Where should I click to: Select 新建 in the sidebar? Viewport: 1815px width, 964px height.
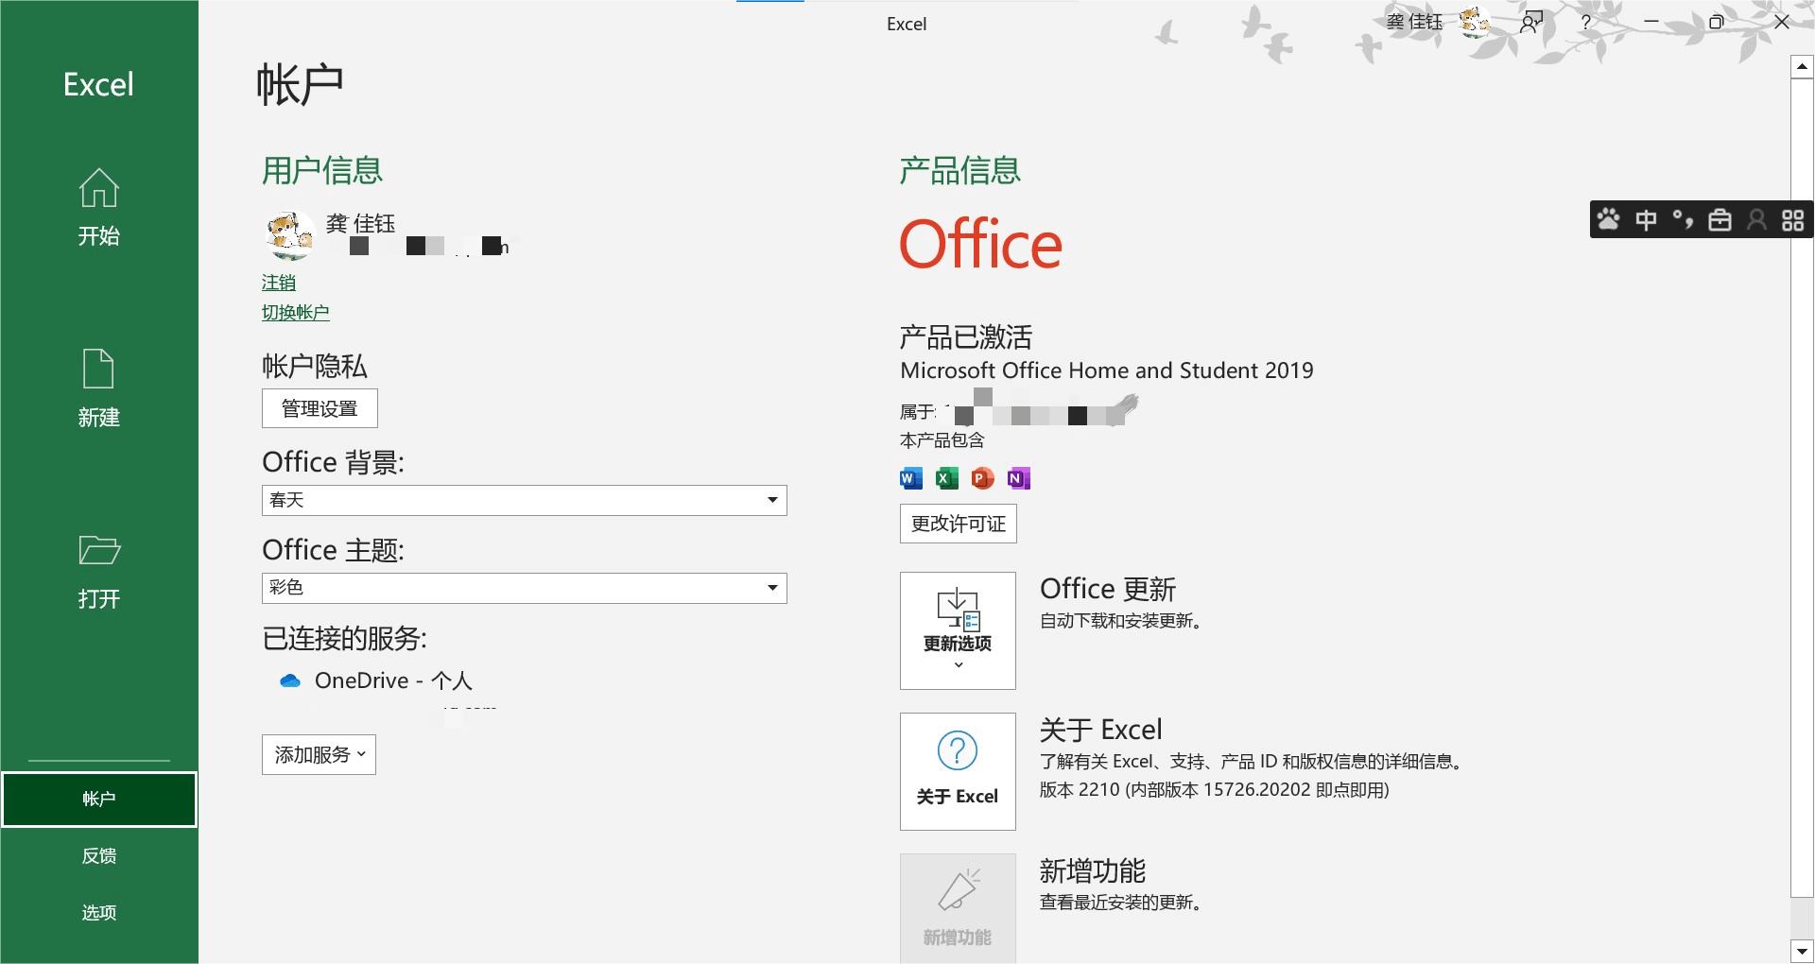(x=99, y=388)
